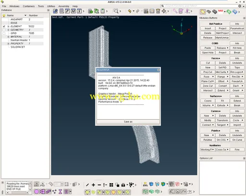The height and width of the screenshot is (196, 246).
Task: Open the Containers menu
Action: point(29,6)
